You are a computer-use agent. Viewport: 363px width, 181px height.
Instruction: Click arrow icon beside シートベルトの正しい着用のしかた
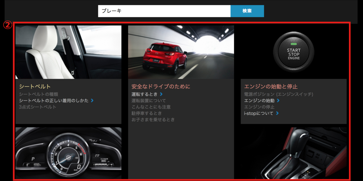point(92,101)
